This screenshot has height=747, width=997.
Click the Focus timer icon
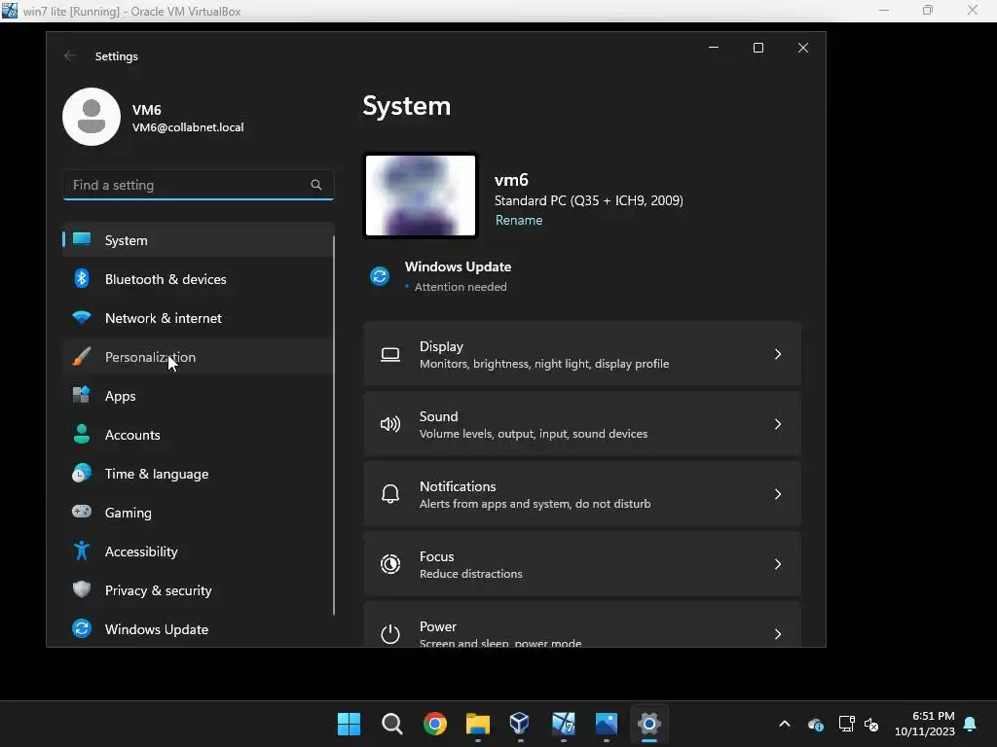pos(390,564)
